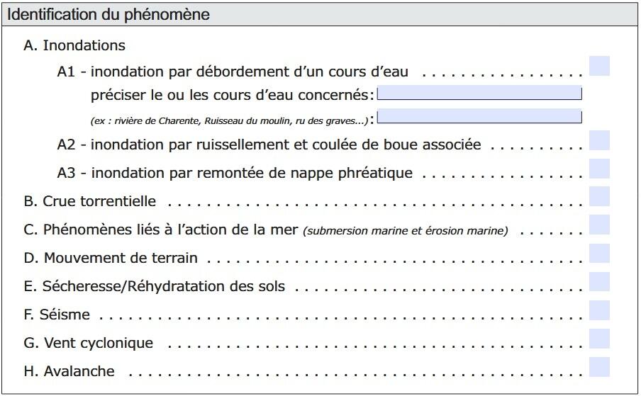Tick the B. Crue torrentielle checkbox
The width and height of the screenshot is (641, 396).
[599, 197]
